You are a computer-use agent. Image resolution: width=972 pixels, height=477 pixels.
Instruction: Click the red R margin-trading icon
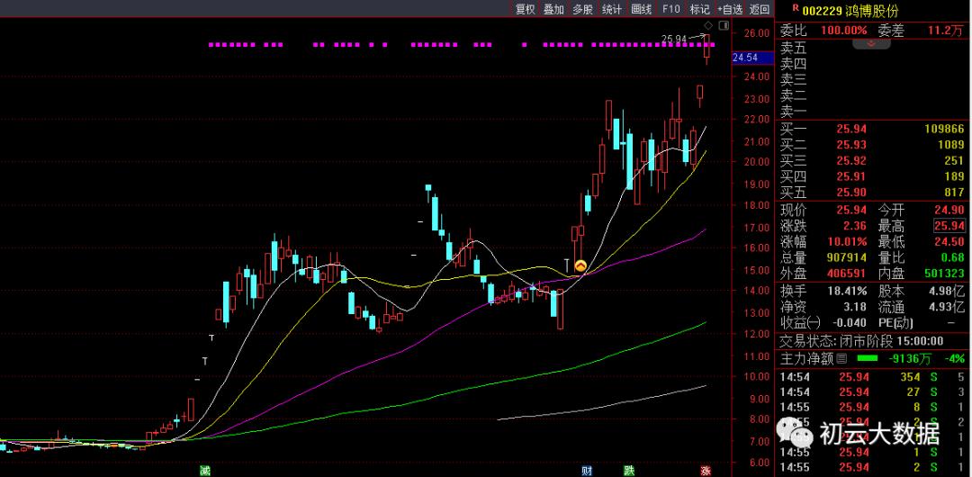point(796,7)
